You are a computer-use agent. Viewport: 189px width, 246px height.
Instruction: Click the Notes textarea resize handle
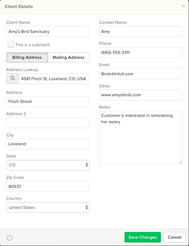180,162
